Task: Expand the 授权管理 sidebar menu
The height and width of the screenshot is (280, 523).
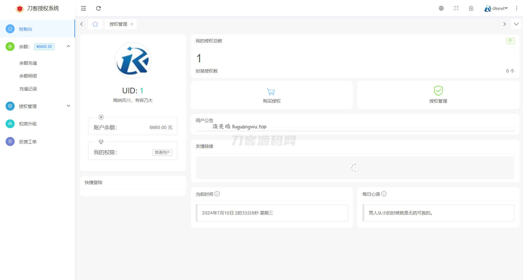Action: click(x=68, y=106)
